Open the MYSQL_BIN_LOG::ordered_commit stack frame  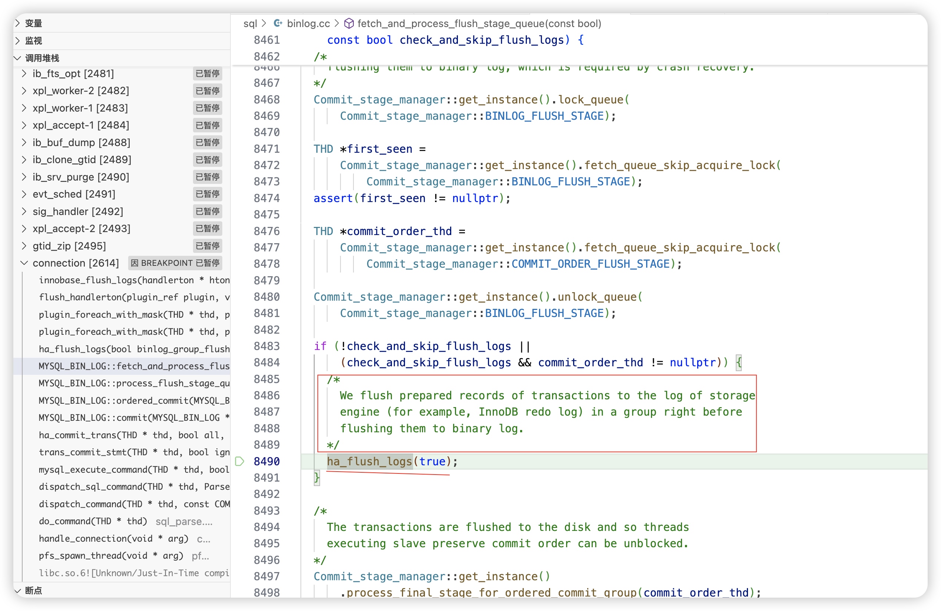click(134, 400)
